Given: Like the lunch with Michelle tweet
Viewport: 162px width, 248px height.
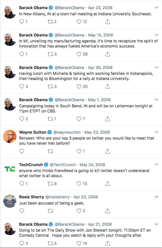Looking at the screenshot, I should coord(79,86).
